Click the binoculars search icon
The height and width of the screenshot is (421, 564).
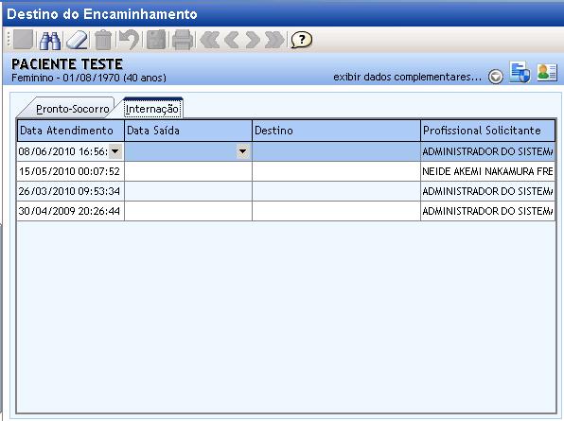click(x=50, y=41)
